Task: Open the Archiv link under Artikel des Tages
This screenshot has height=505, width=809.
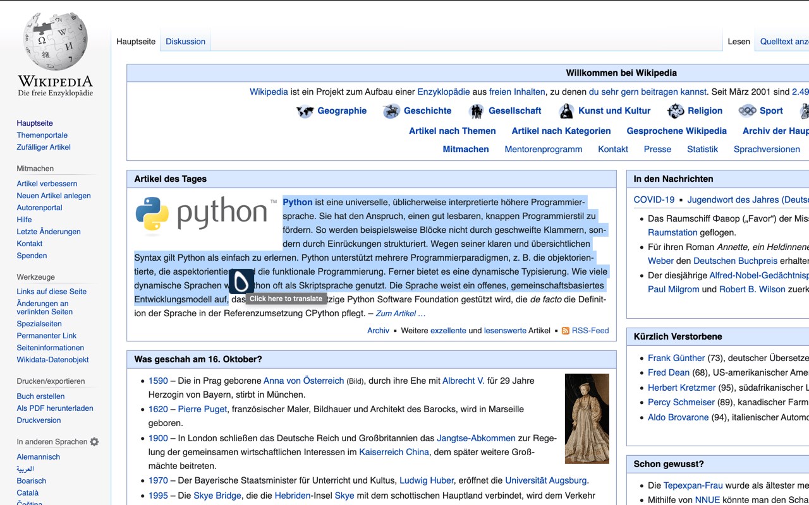Action: tap(379, 331)
